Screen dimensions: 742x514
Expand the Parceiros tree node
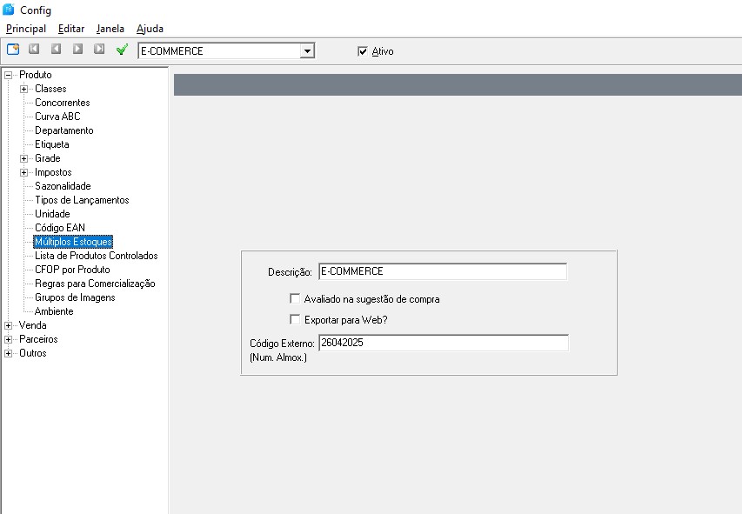pos(9,339)
